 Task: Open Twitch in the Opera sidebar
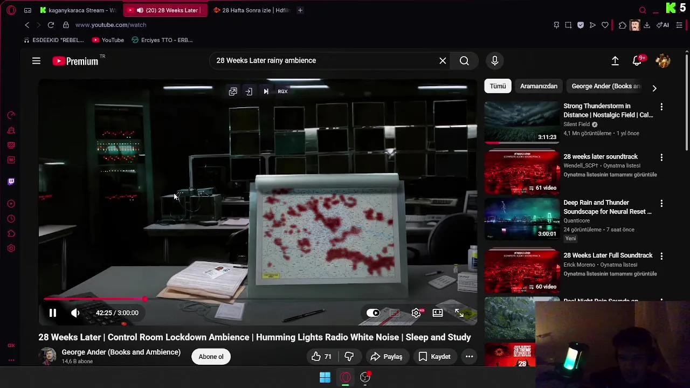tap(11, 182)
